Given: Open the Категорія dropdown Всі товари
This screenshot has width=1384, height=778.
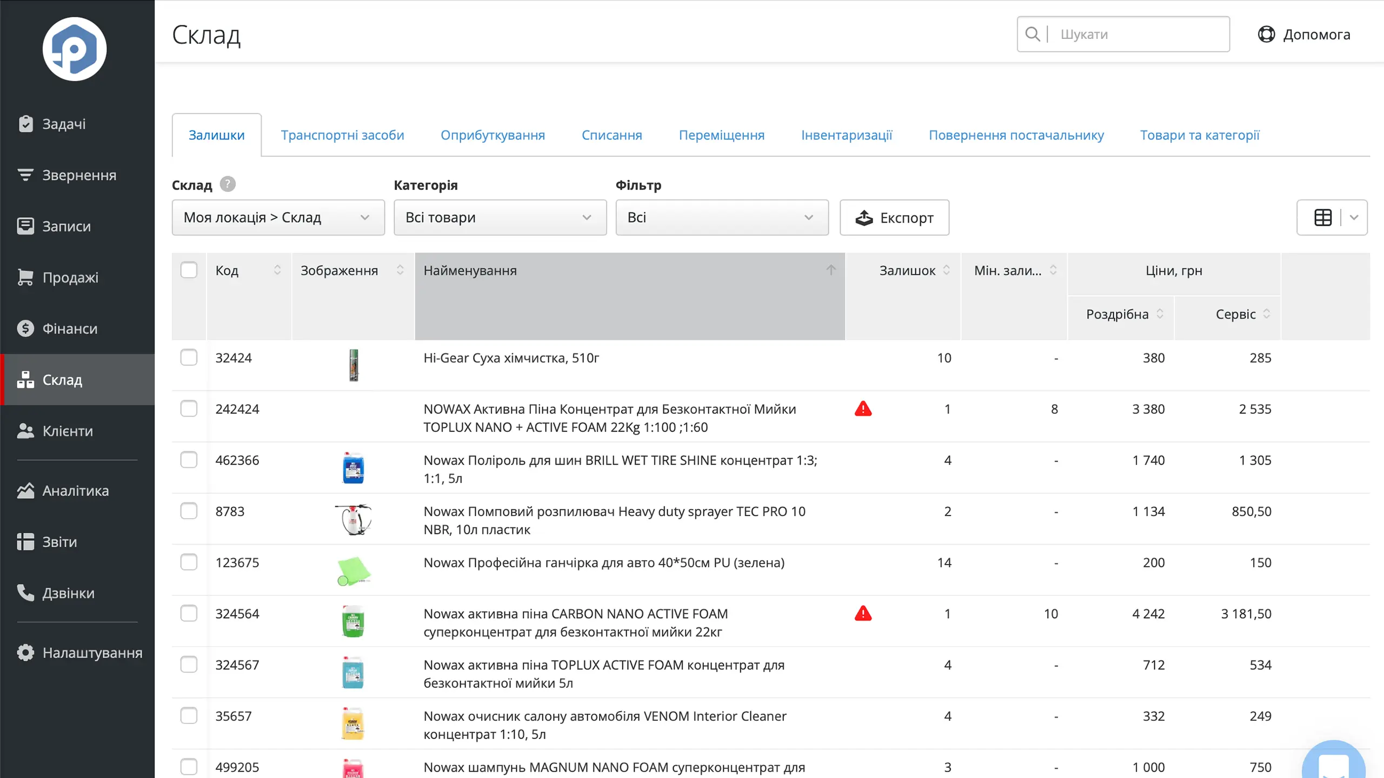Looking at the screenshot, I should click(x=500, y=218).
